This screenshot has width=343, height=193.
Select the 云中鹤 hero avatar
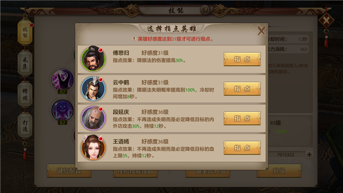point(93,89)
